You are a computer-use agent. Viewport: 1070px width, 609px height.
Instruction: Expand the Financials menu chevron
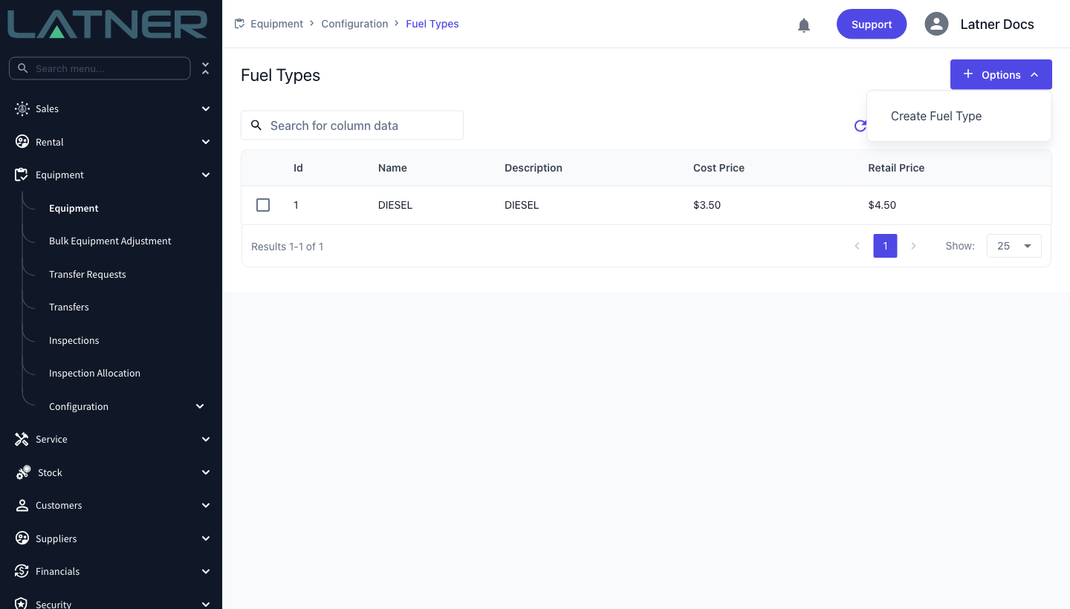(206, 571)
